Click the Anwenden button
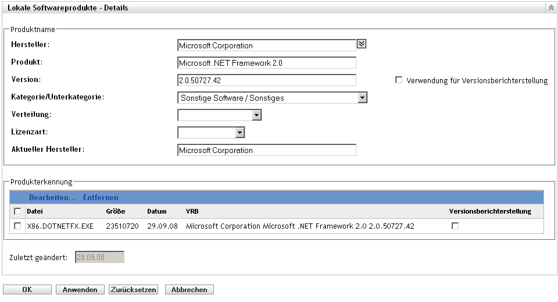 pos(80,290)
